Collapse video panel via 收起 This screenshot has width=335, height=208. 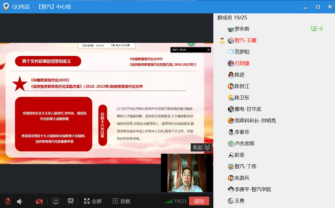(x=201, y=147)
